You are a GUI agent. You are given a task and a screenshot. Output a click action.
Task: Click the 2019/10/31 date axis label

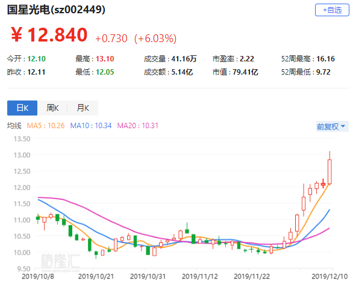148,276
